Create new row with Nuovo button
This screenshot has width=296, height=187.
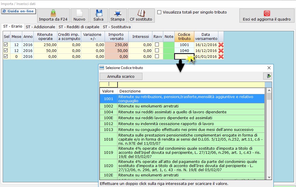point(79,16)
